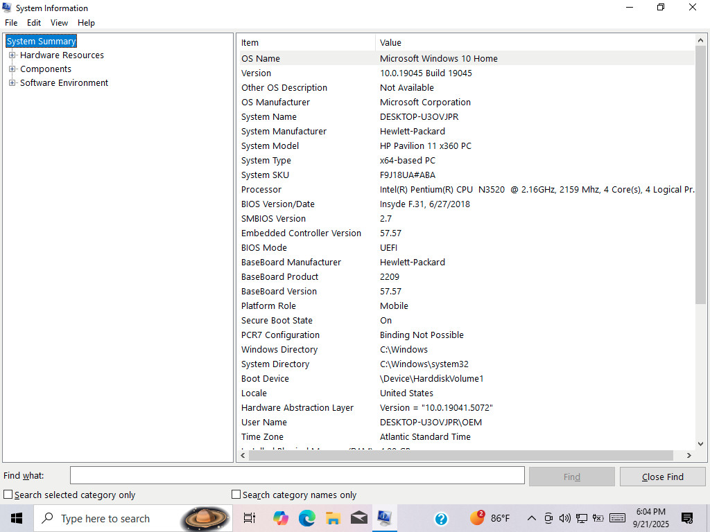Click the Saturn search highlight image
The width and height of the screenshot is (710, 532).
[x=204, y=518]
